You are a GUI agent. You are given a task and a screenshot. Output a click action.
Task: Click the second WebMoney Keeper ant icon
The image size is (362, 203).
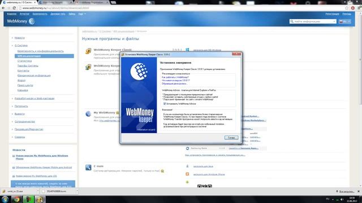pos(88,67)
